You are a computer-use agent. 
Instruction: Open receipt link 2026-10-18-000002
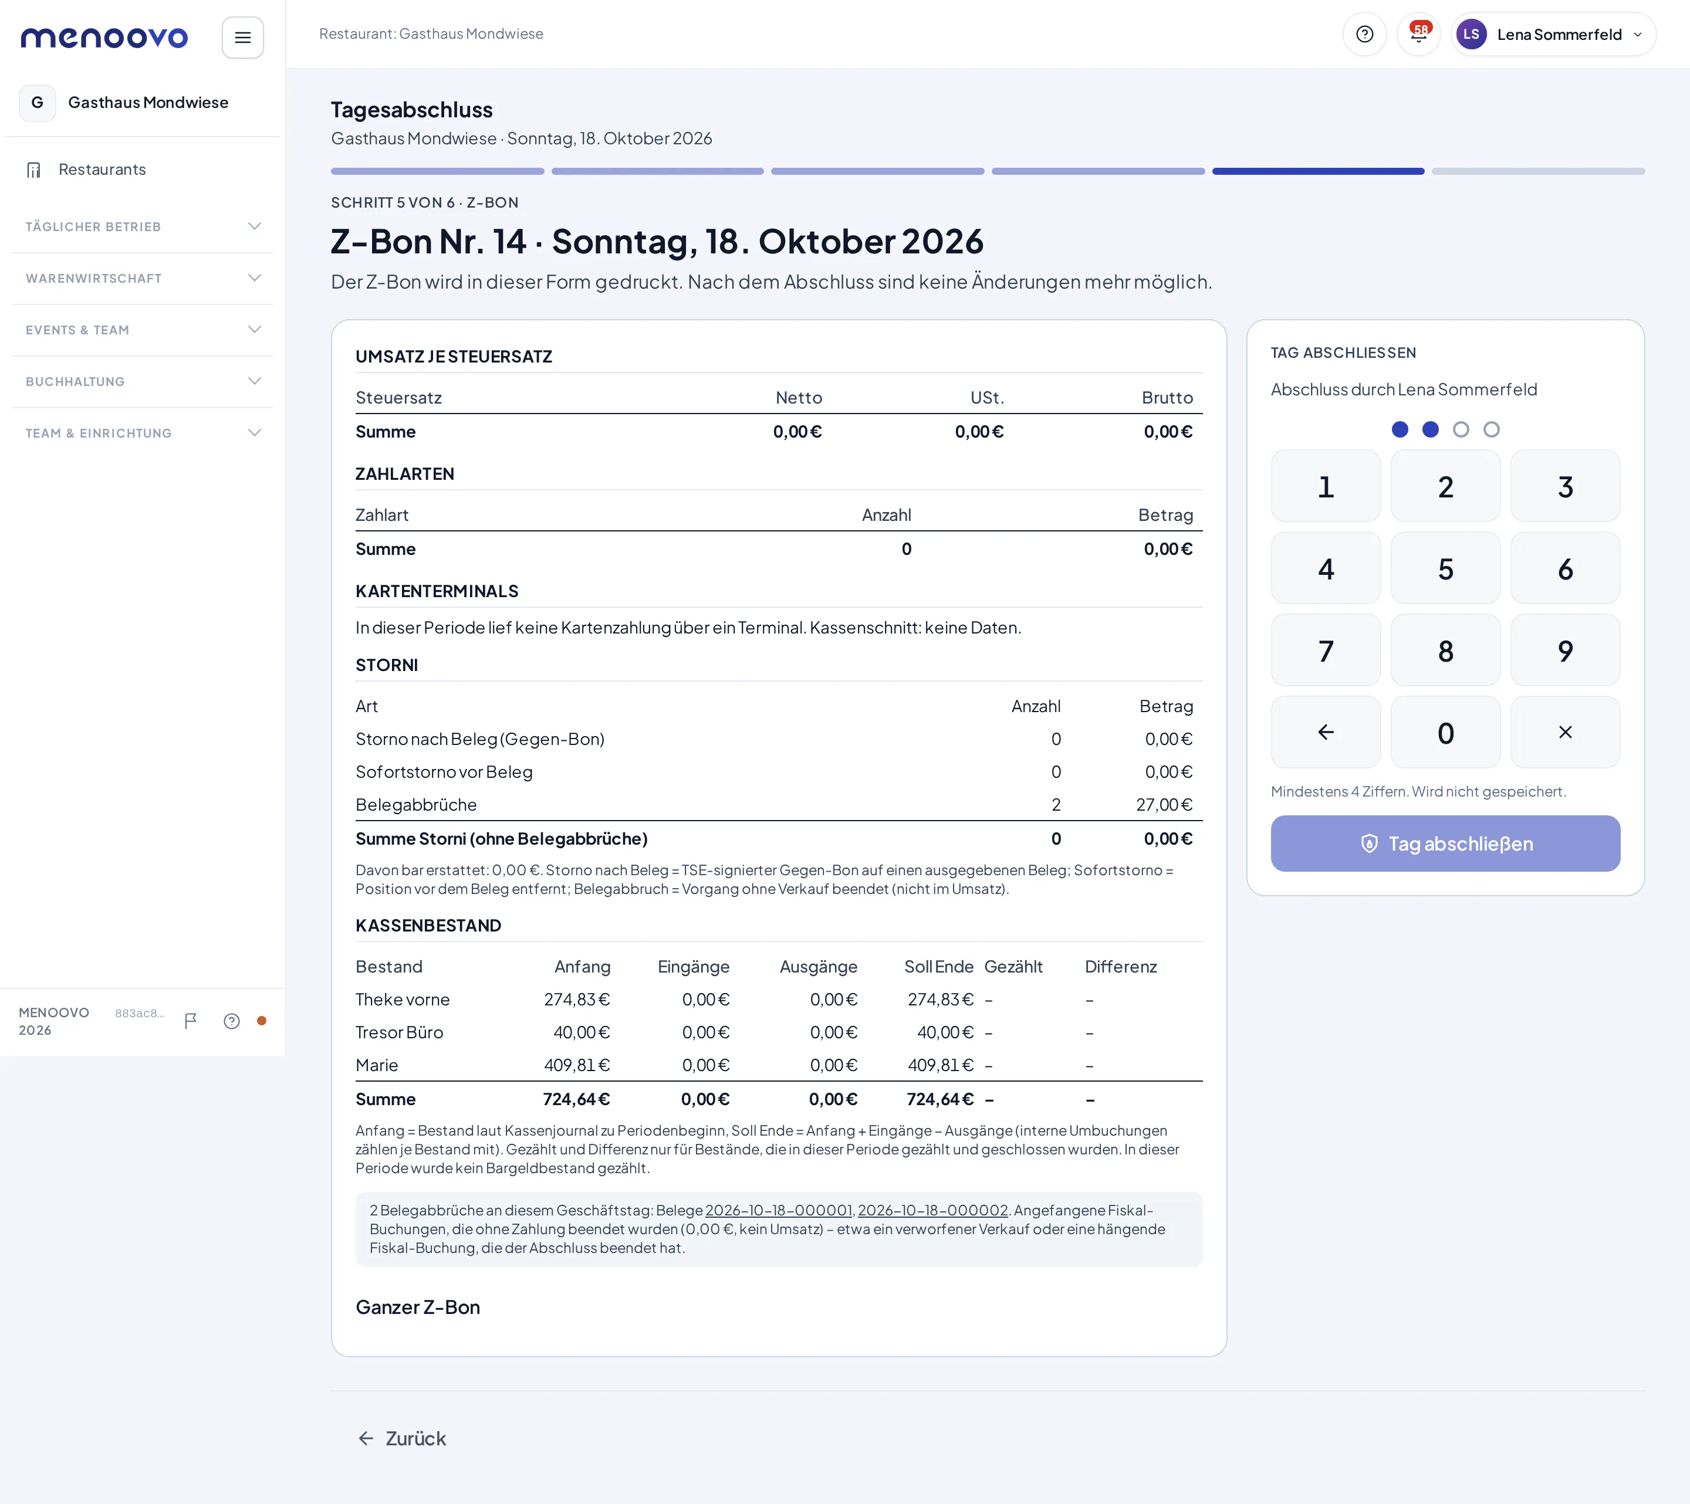pos(932,1210)
